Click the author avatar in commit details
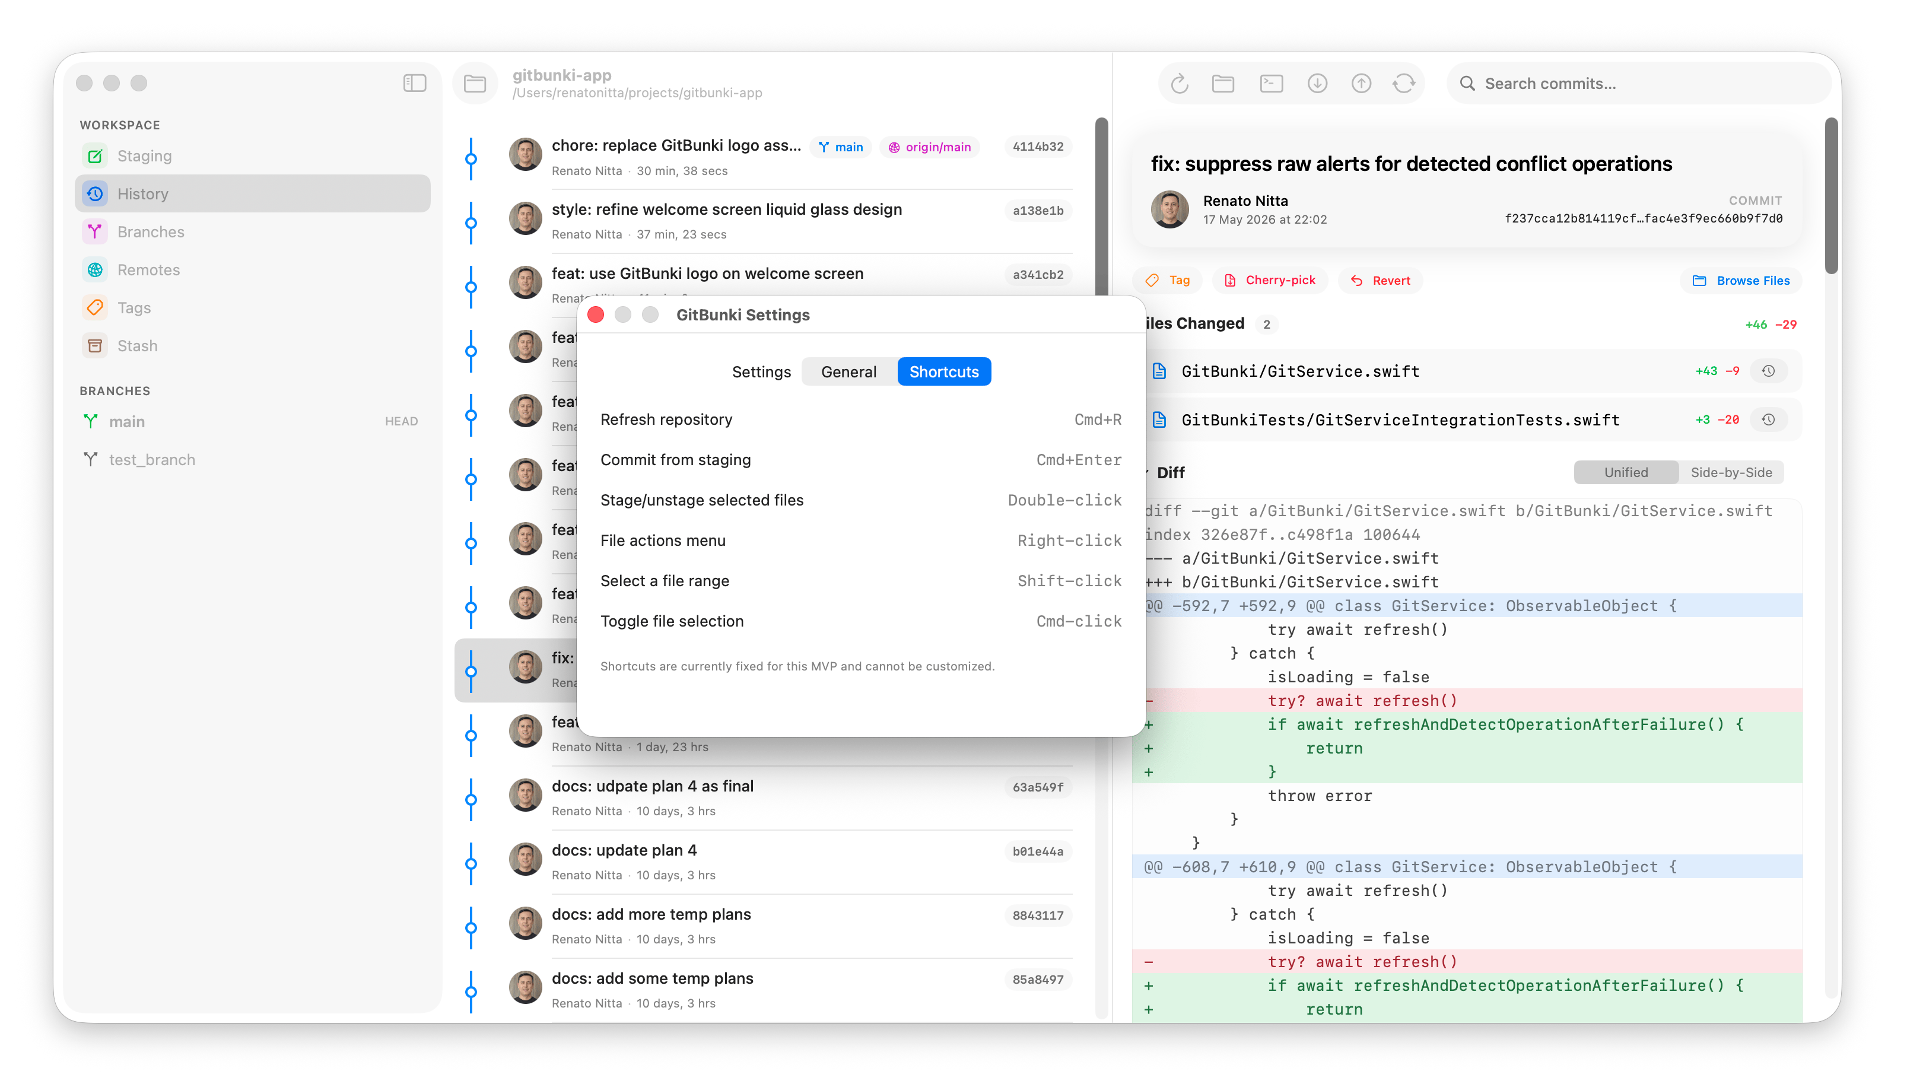Viewport: 1926px width, 1087px height. [x=1170, y=209]
